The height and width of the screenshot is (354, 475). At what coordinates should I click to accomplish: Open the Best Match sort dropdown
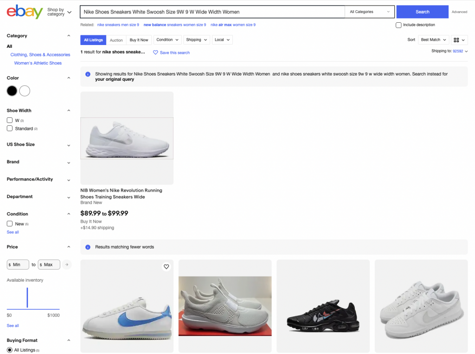click(x=434, y=40)
